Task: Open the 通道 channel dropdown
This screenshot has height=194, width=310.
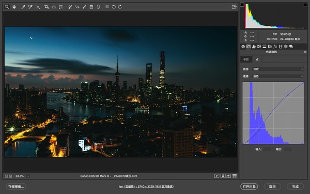Action: pyautogui.click(x=278, y=76)
